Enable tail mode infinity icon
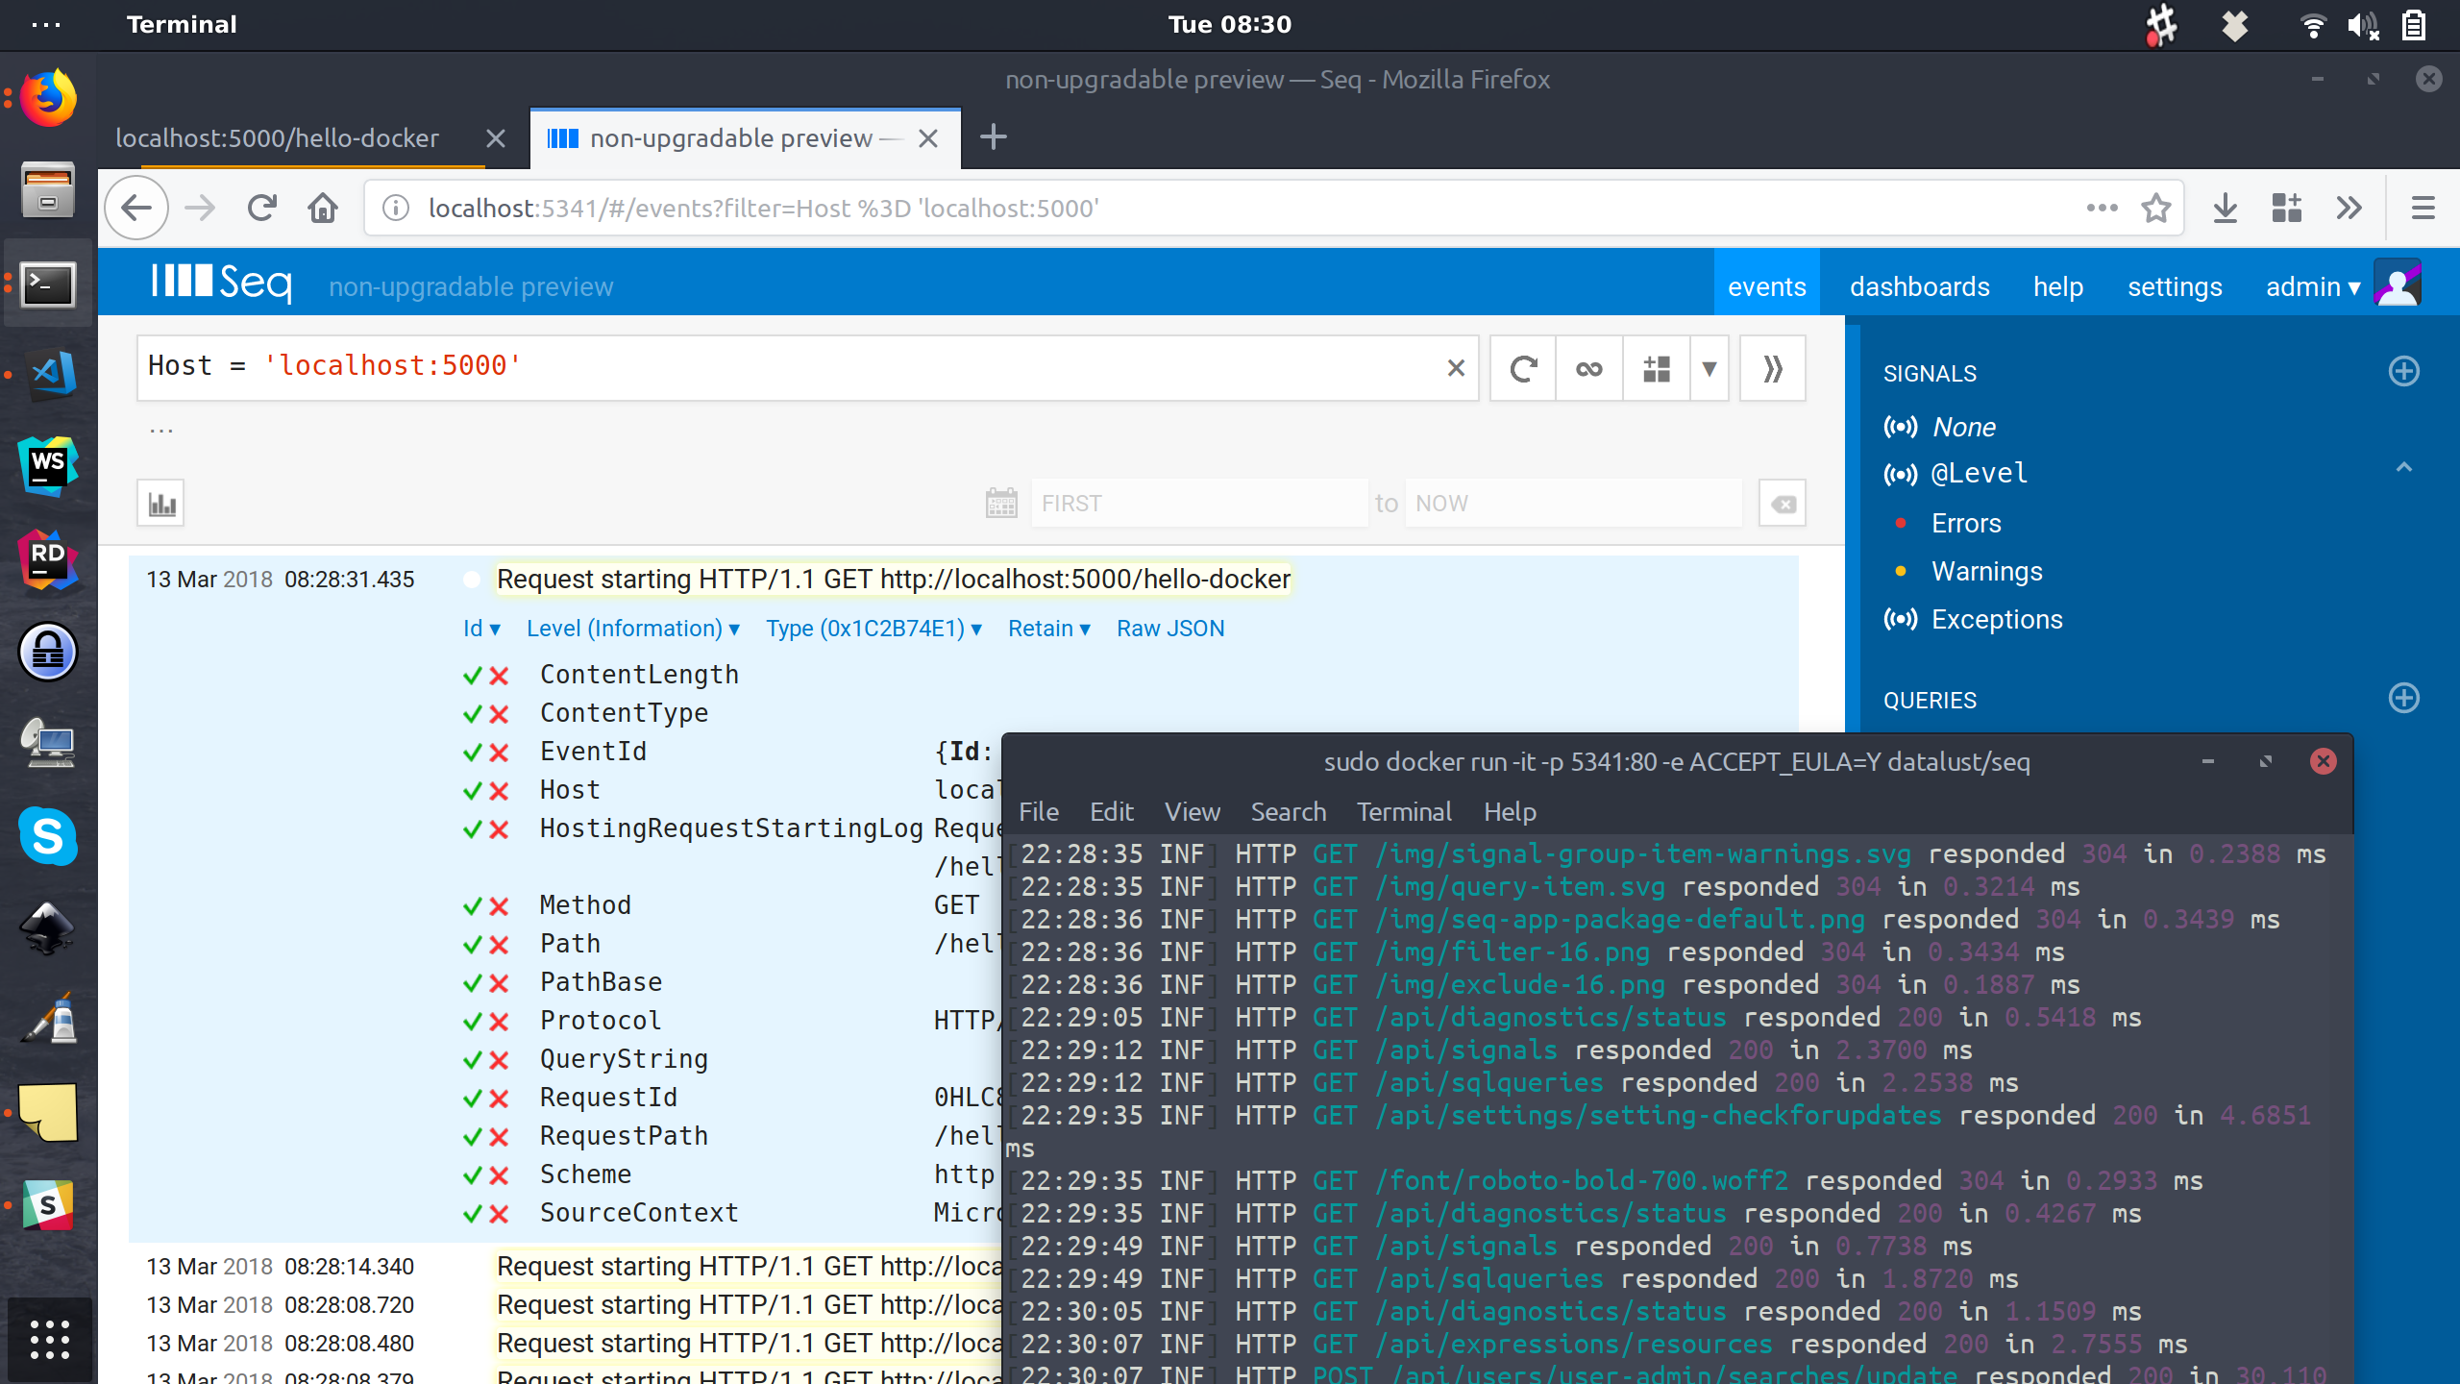 pos(1589,368)
